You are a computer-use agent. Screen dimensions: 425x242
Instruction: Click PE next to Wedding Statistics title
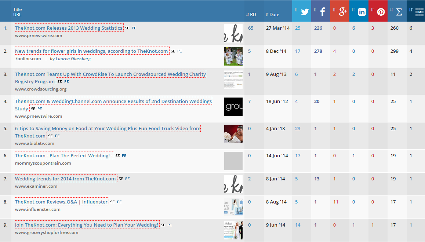coord(134,28)
